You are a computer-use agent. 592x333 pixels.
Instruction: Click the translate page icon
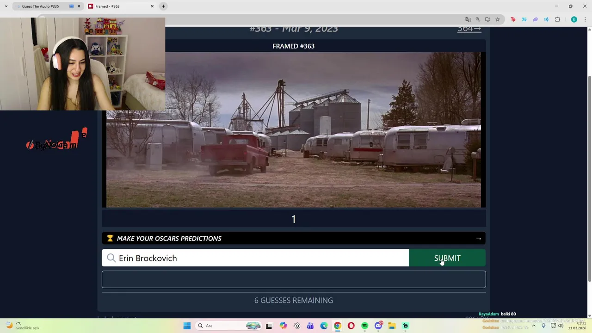(468, 19)
